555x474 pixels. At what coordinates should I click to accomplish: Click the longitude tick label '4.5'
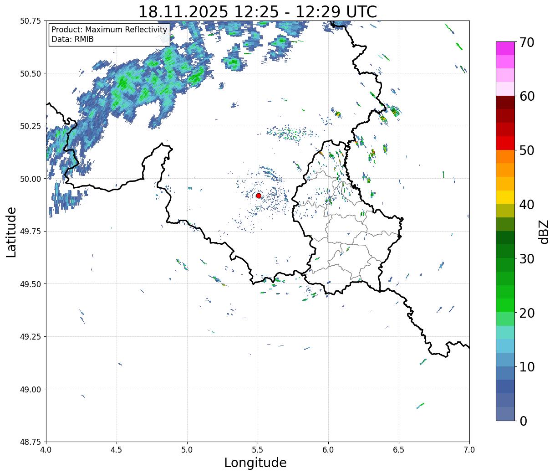(x=117, y=450)
